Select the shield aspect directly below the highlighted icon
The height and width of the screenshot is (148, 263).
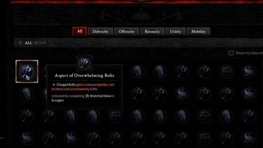[x=27, y=94]
